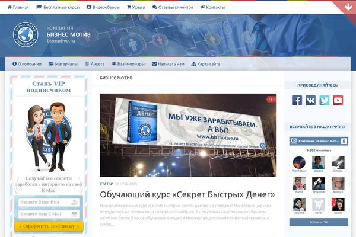Click the document icon beside Анкета

(87, 64)
